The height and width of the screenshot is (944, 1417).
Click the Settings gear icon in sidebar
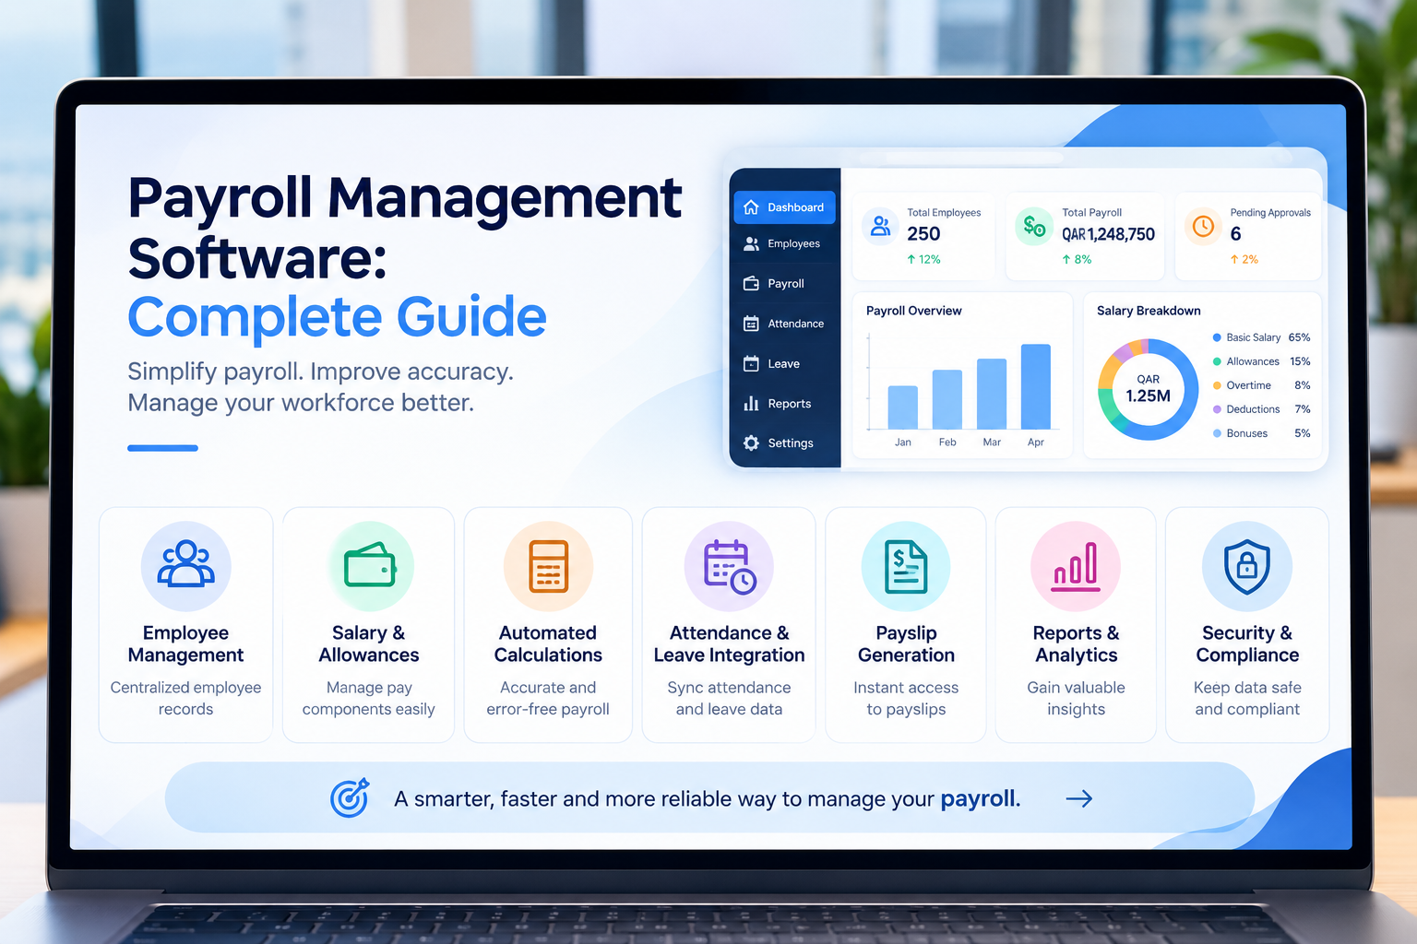pos(751,443)
